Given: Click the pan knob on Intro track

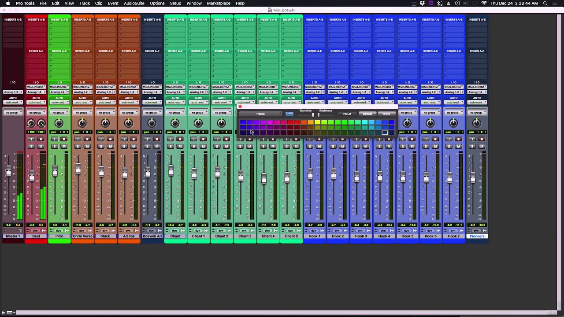Looking at the screenshot, I should (x=59, y=123).
